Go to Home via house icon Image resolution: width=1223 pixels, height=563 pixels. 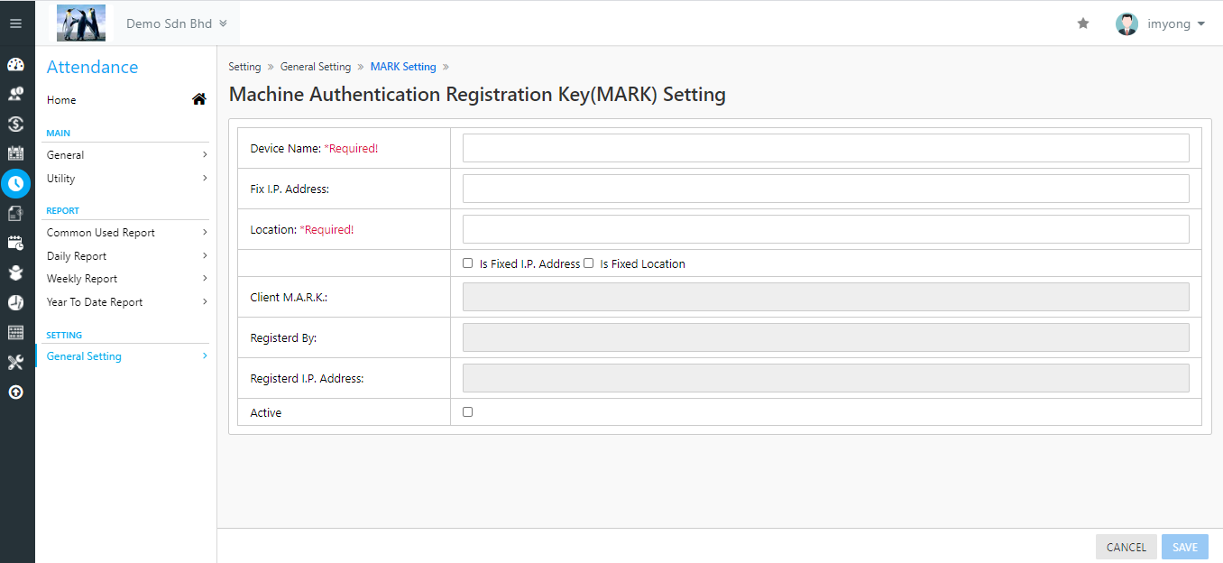(x=199, y=100)
